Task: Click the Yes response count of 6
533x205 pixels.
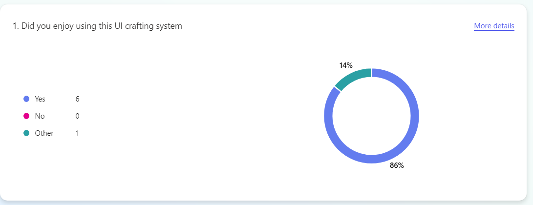Action: coord(77,99)
